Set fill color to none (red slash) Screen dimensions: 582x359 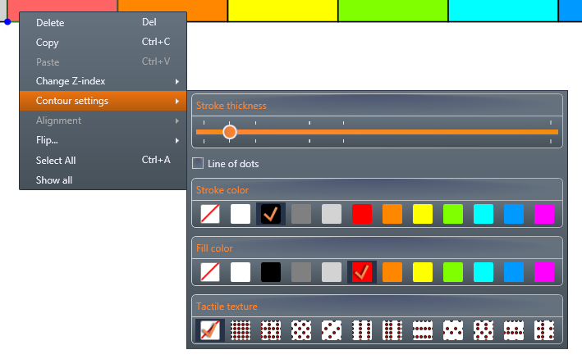click(210, 272)
